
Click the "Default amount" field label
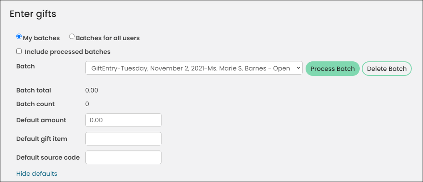[x=41, y=120]
